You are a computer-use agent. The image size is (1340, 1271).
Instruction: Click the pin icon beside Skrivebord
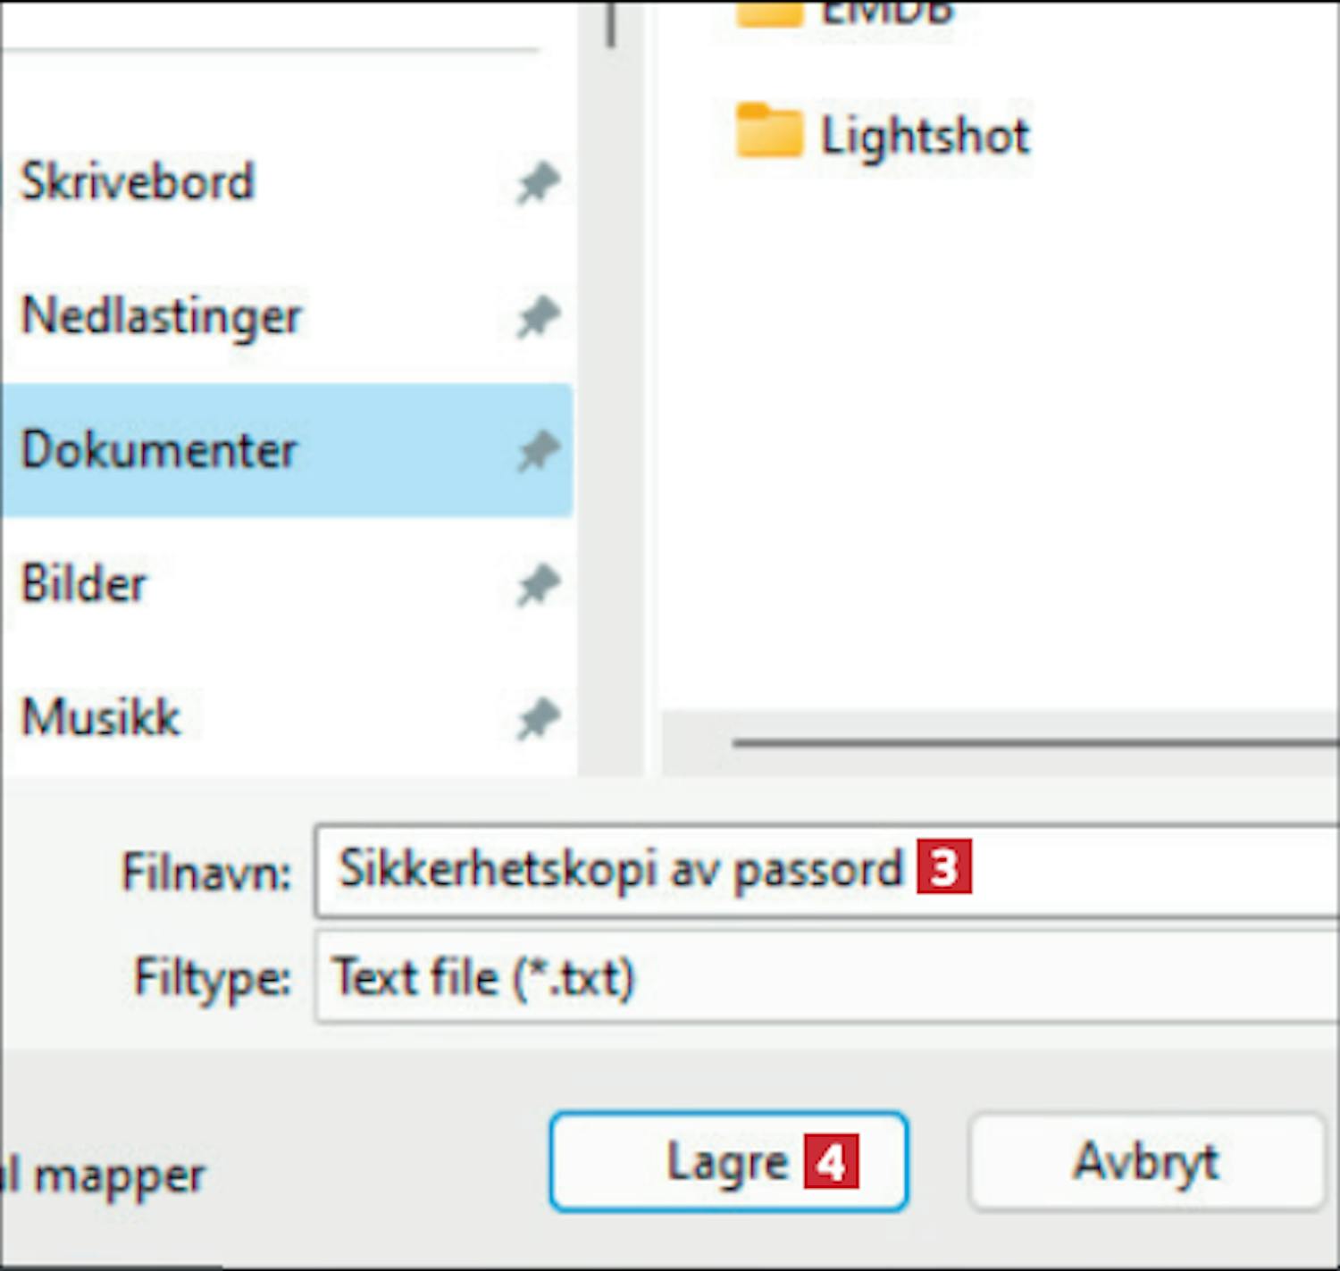(538, 183)
